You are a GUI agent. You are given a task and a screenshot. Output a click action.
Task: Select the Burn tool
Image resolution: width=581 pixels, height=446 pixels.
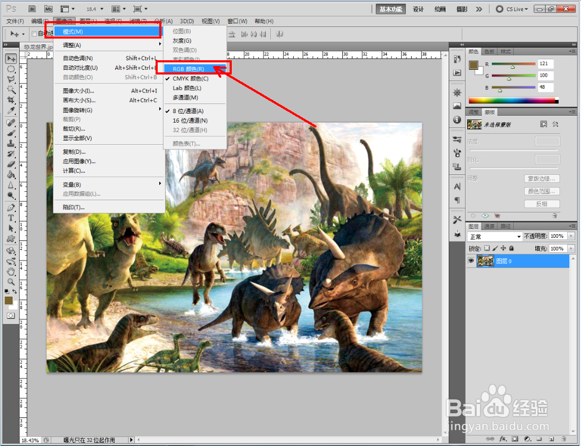[11, 195]
